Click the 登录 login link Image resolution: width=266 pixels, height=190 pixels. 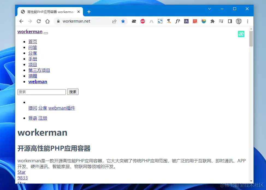32,118
